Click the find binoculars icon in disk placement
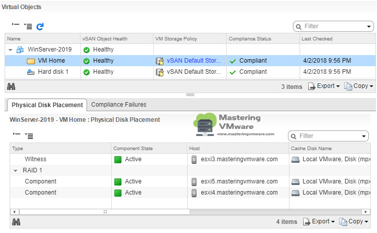This screenshot has width=377, height=233. [x=16, y=222]
